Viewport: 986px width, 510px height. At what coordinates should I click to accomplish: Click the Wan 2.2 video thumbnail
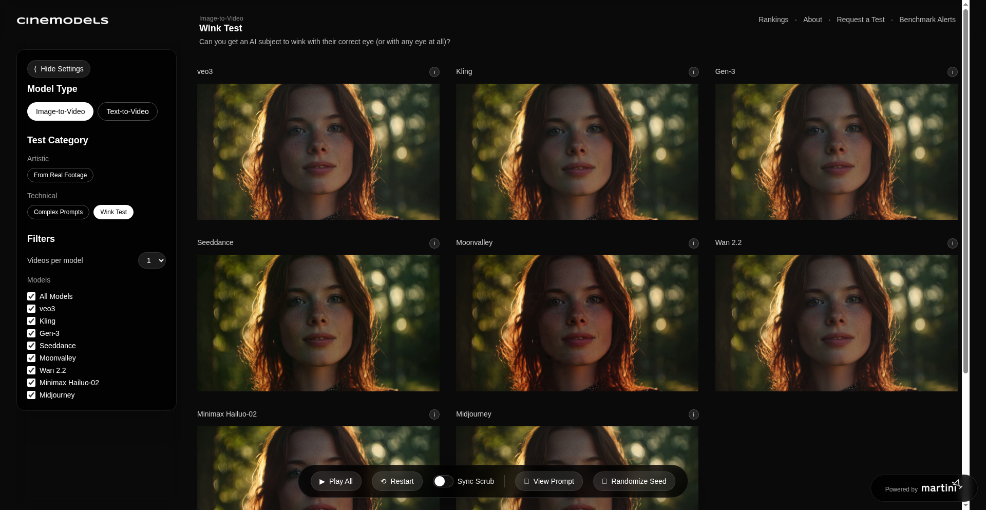836,323
